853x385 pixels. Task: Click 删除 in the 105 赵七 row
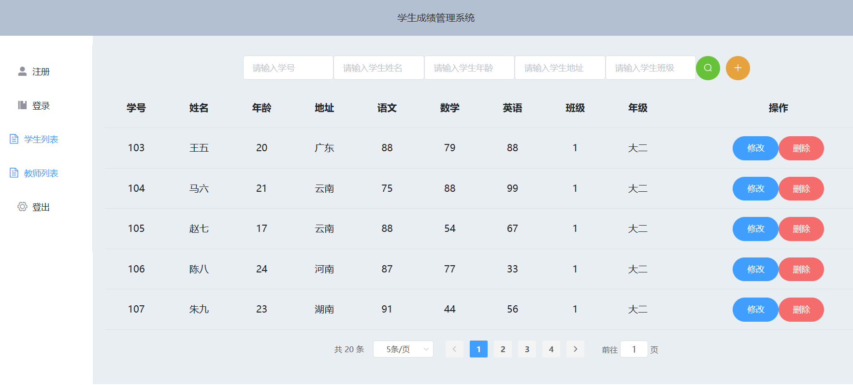tap(801, 229)
